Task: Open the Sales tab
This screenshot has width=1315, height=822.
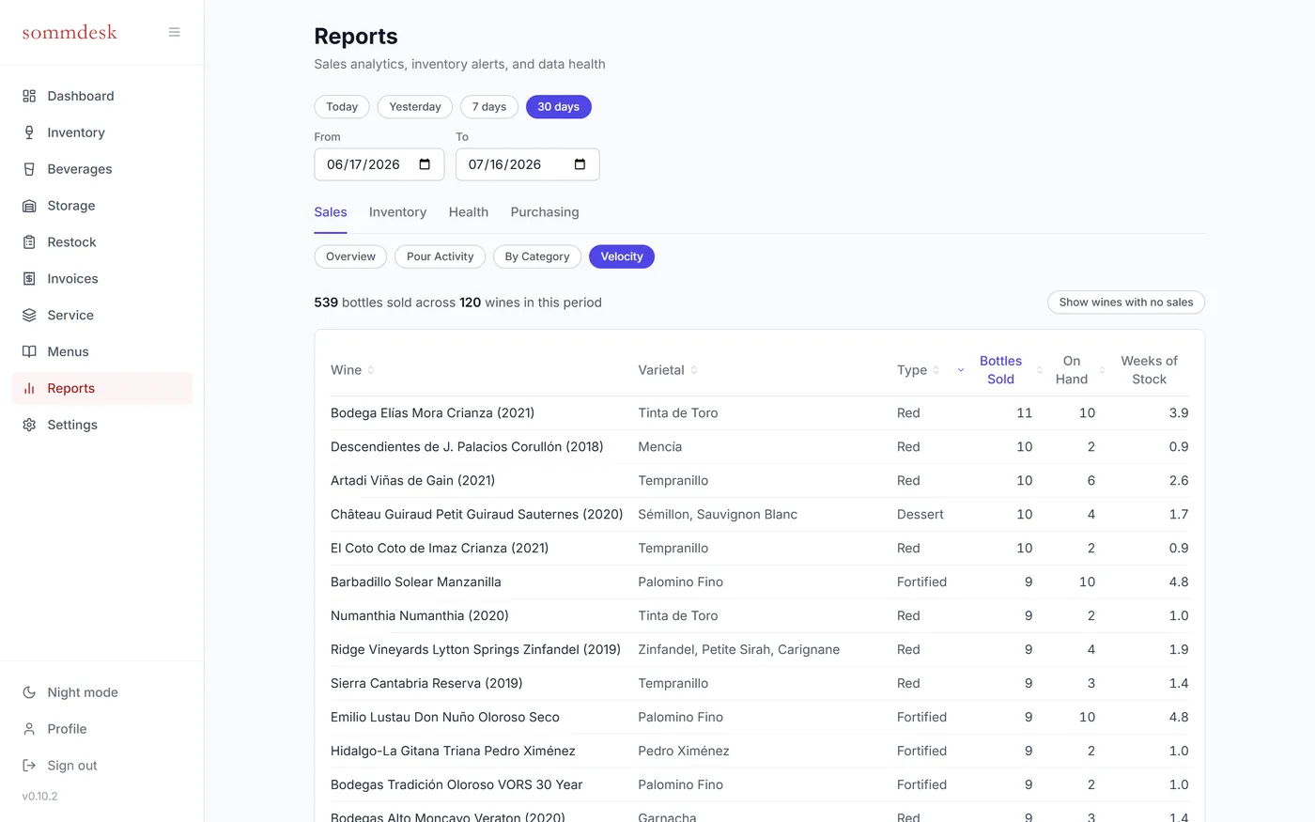Action: (x=331, y=212)
